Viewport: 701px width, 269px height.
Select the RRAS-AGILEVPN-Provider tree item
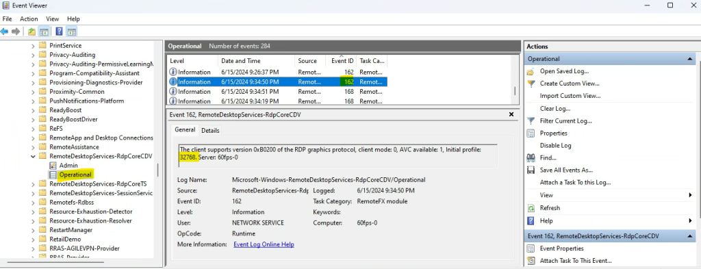pyautogui.click(x=84, y=248)
